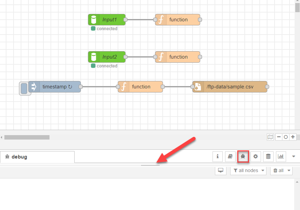The width and height of the screenshot is (300, 210).
Task: Open the help sidebar panel
Action: (x=230, y=156)
